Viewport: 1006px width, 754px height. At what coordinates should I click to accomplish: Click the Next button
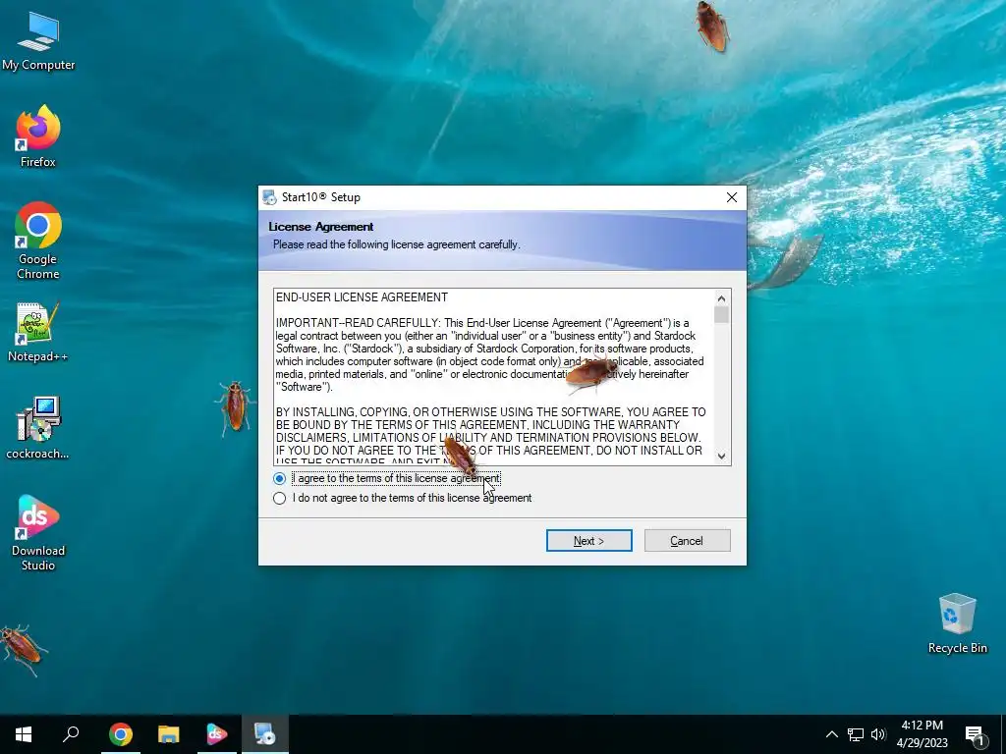[589, 541]
